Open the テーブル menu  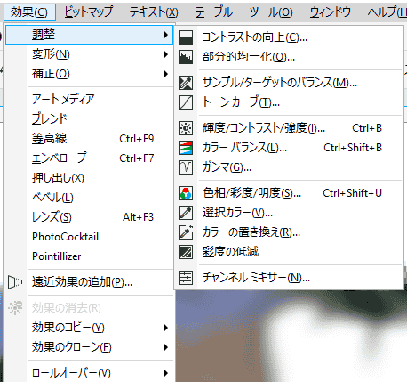[213, 12]
